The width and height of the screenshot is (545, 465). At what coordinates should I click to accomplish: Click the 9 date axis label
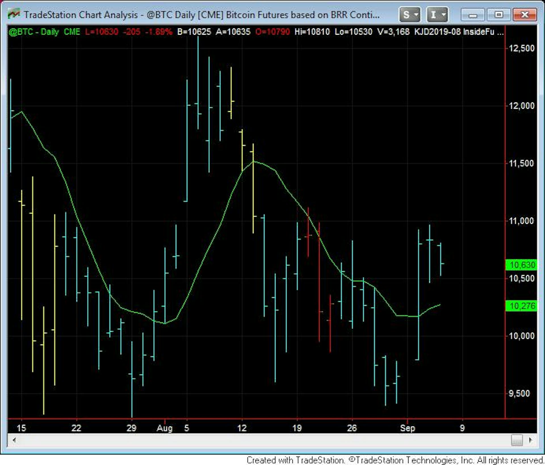(x=462, y=428)
